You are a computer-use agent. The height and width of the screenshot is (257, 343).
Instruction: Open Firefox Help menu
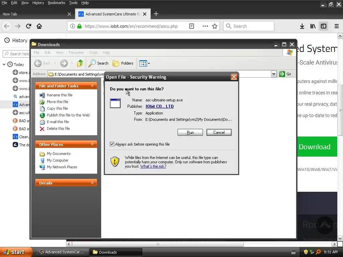[85, 3]
